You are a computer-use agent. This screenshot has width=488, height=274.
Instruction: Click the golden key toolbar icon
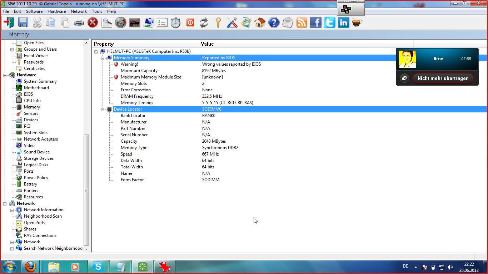(218, 23)
